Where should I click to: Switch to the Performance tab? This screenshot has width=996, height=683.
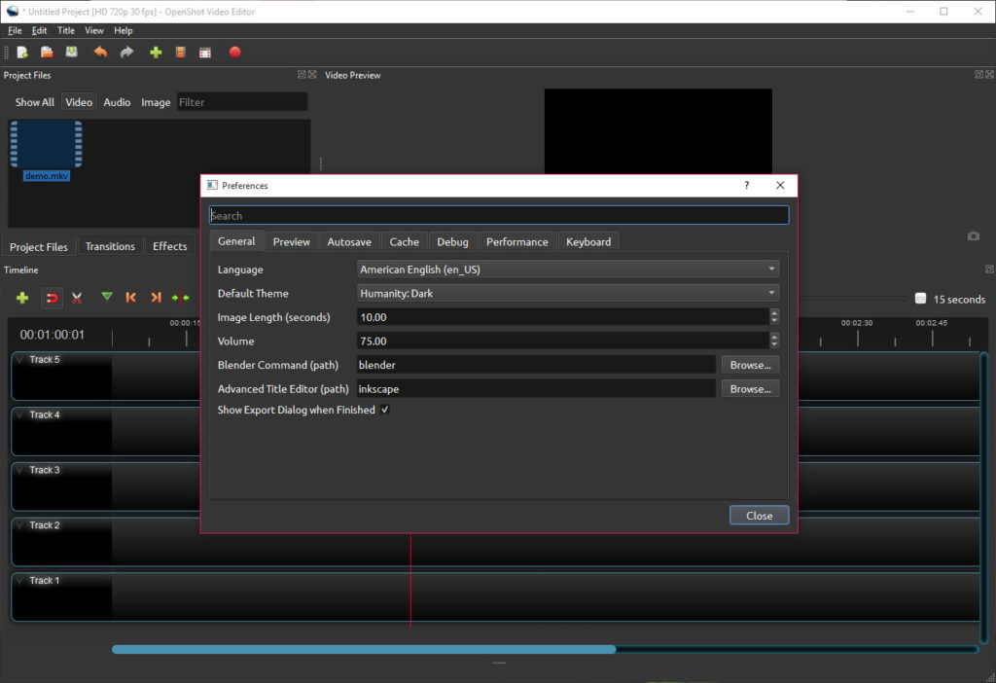(x=517, y=242)
